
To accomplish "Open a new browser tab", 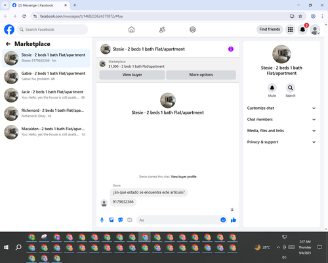I will (75, 5).
